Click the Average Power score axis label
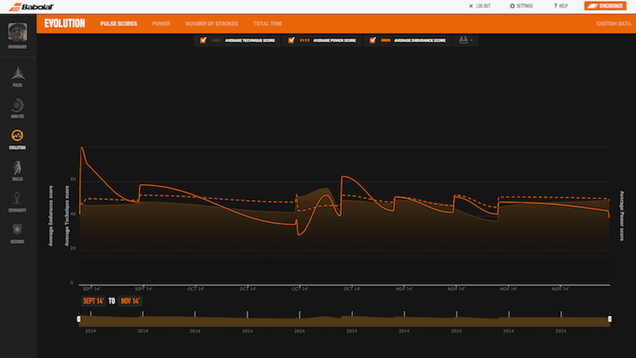Viewport: 636px width, 358px height. pos(622,215)
